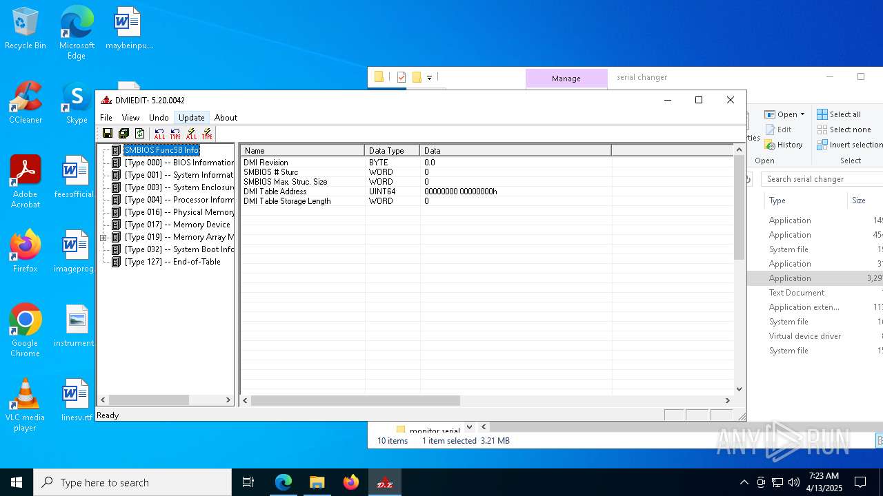Click the Save All stacked disks icon
This screenshot has height=496, width=883.
coord(123,134)
